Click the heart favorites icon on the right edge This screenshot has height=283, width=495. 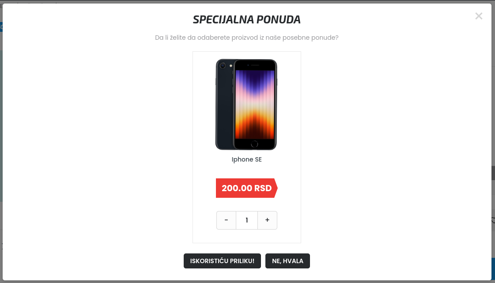493,220
